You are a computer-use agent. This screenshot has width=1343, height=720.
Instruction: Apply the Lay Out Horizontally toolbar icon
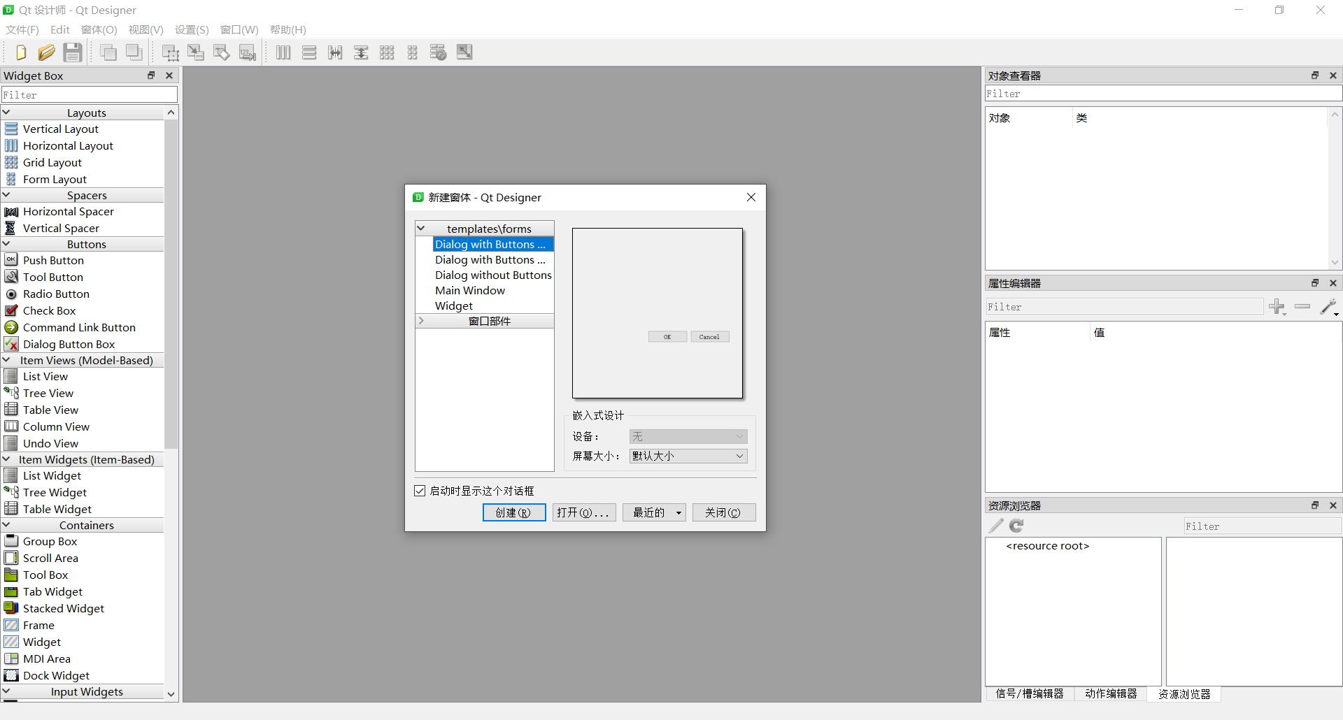283,52
